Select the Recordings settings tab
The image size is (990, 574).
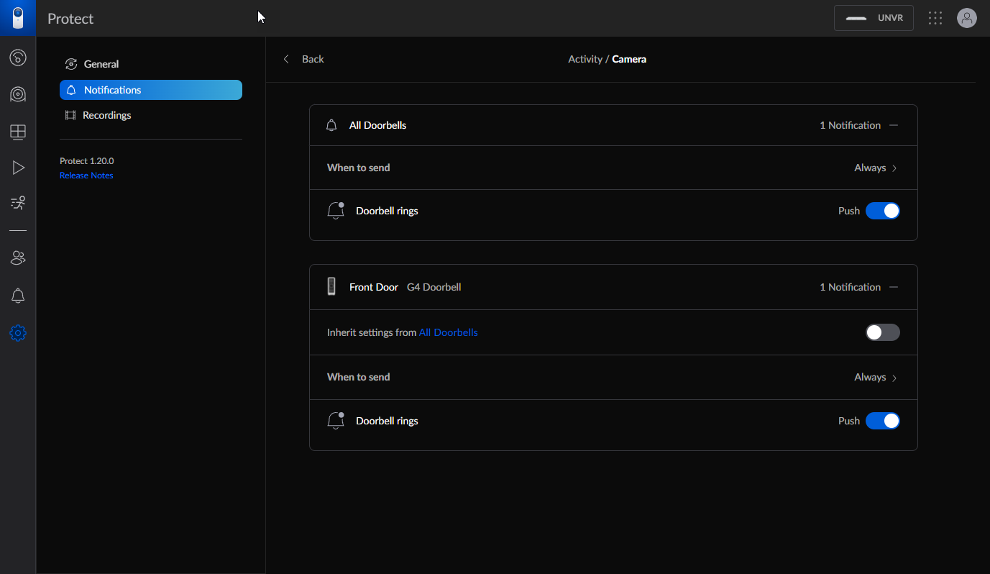click(x=151, y=115)
